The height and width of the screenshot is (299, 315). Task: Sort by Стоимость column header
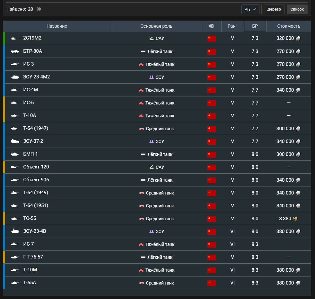click(289, 26)
